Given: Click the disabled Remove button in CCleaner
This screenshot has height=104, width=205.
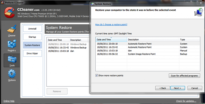Looking at the screenshot, I should click(57, 91).
